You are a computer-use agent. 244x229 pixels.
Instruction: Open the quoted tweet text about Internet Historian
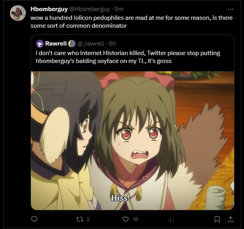128,57
